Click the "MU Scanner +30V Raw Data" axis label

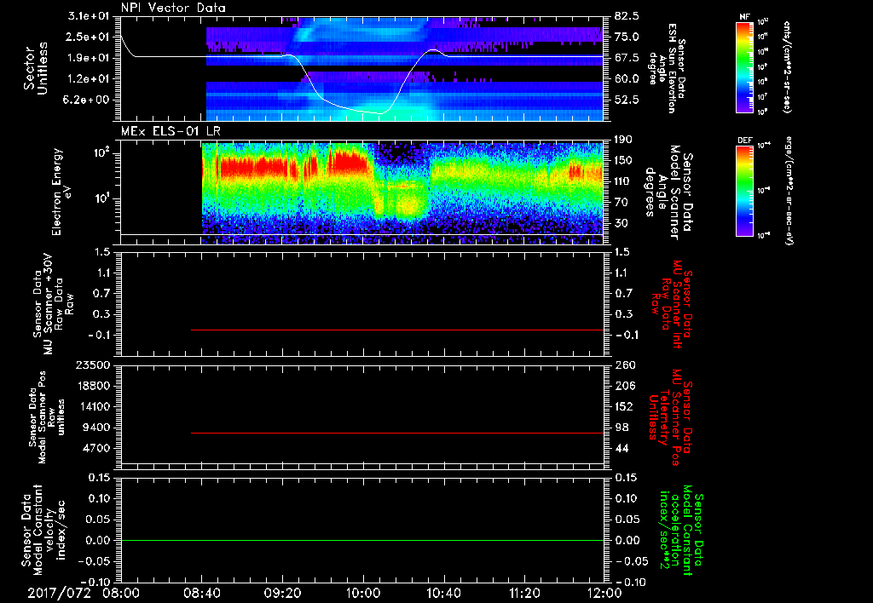click(53, 305)
